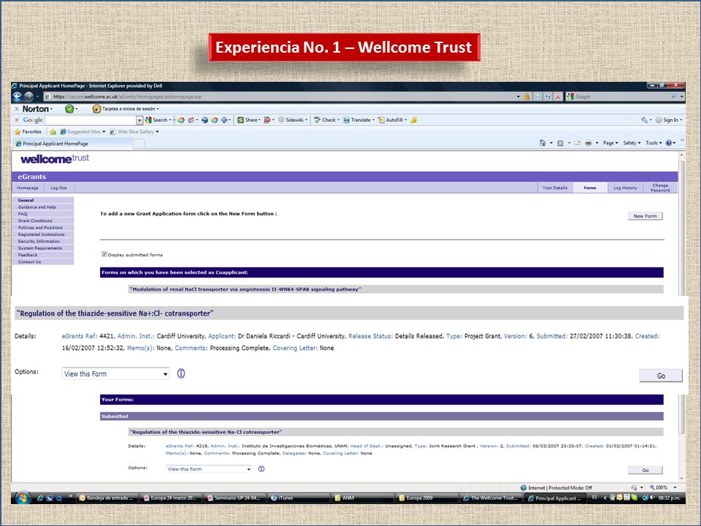Switch to iTunes in the taskbar
The image size is (701, 526).
[x=299, y=498]
